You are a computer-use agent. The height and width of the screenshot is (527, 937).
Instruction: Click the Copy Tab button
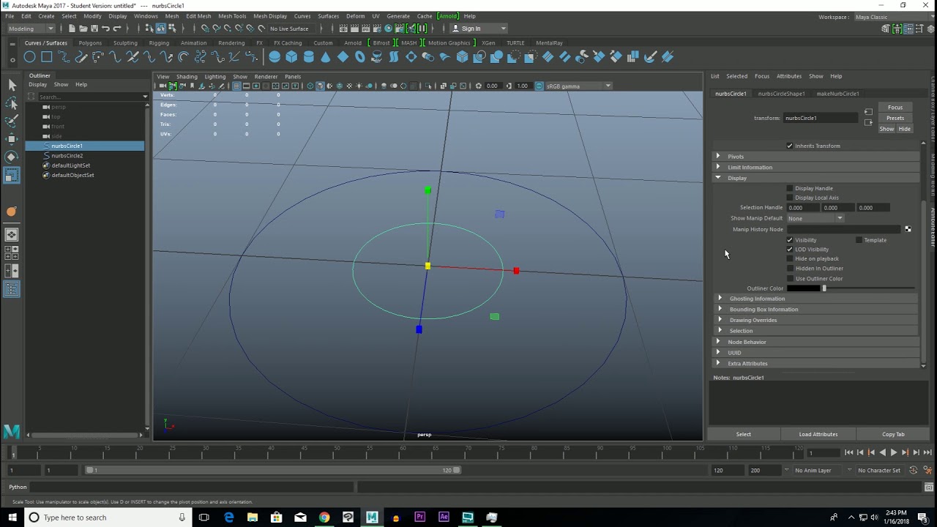pos(893,435)
